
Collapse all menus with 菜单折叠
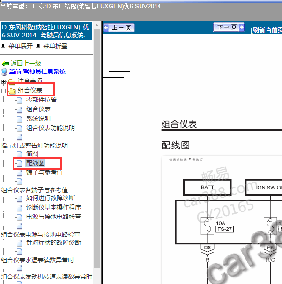click(x=55, y=46)
